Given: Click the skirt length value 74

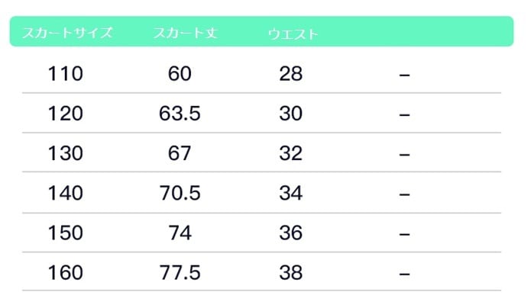Looking at the screenshot, I should [x=180, y=233].
